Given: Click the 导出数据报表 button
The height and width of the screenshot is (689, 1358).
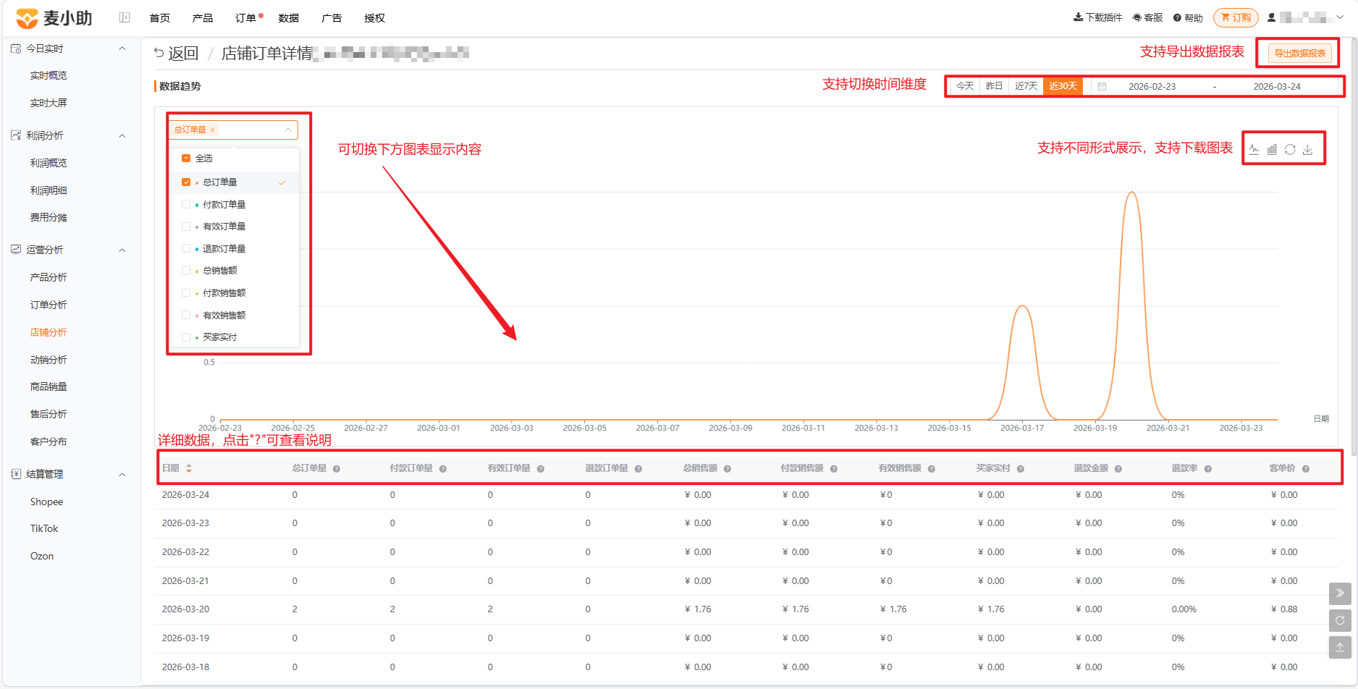Looking at the screenshot, I should click(x=1300, y=53).
